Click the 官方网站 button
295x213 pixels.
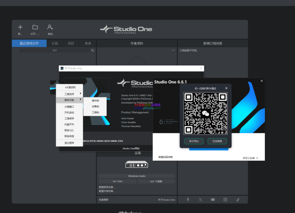pos(194,141)
